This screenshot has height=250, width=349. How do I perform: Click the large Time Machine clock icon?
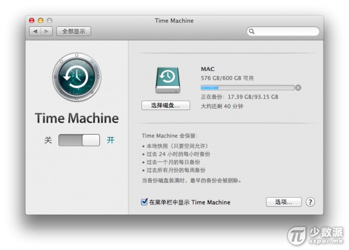[77, 77]
